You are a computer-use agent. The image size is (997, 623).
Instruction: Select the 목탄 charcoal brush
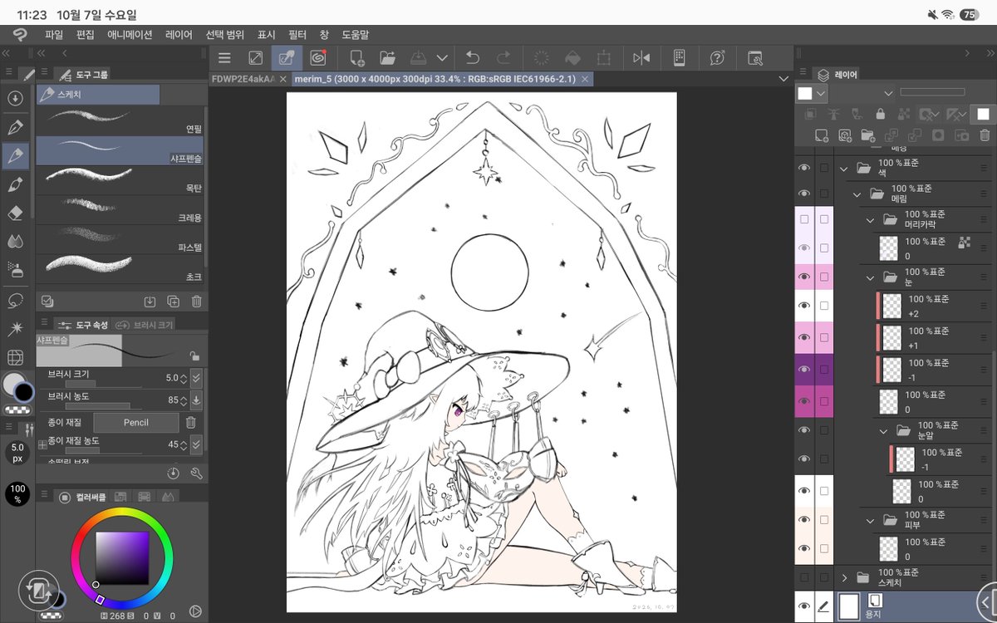(x=120, y=179)
